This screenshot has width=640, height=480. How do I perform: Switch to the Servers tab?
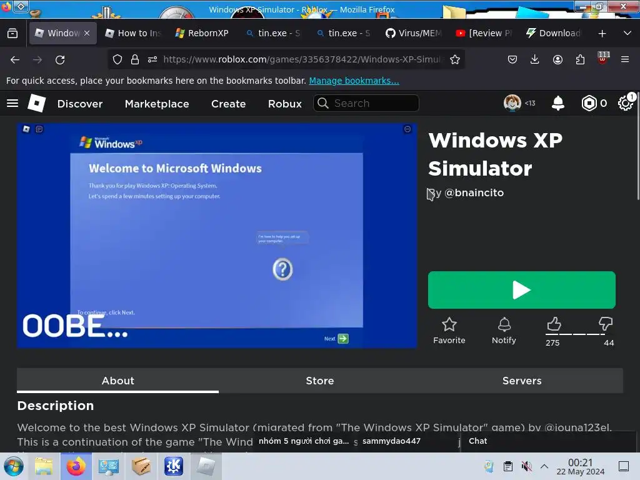click(522, 381)
